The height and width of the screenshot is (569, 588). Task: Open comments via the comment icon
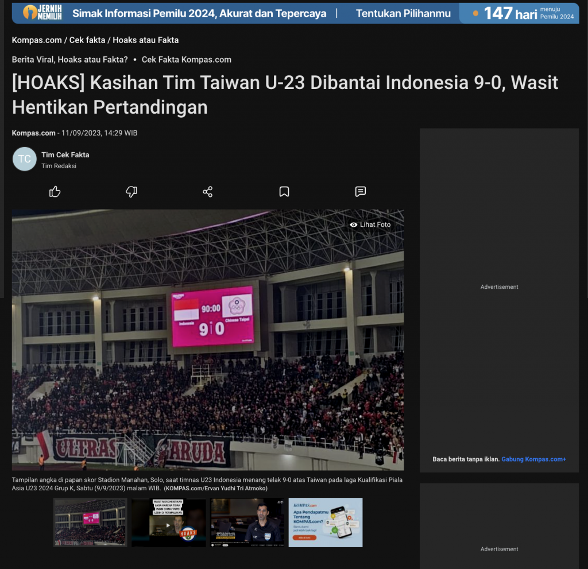361,192
